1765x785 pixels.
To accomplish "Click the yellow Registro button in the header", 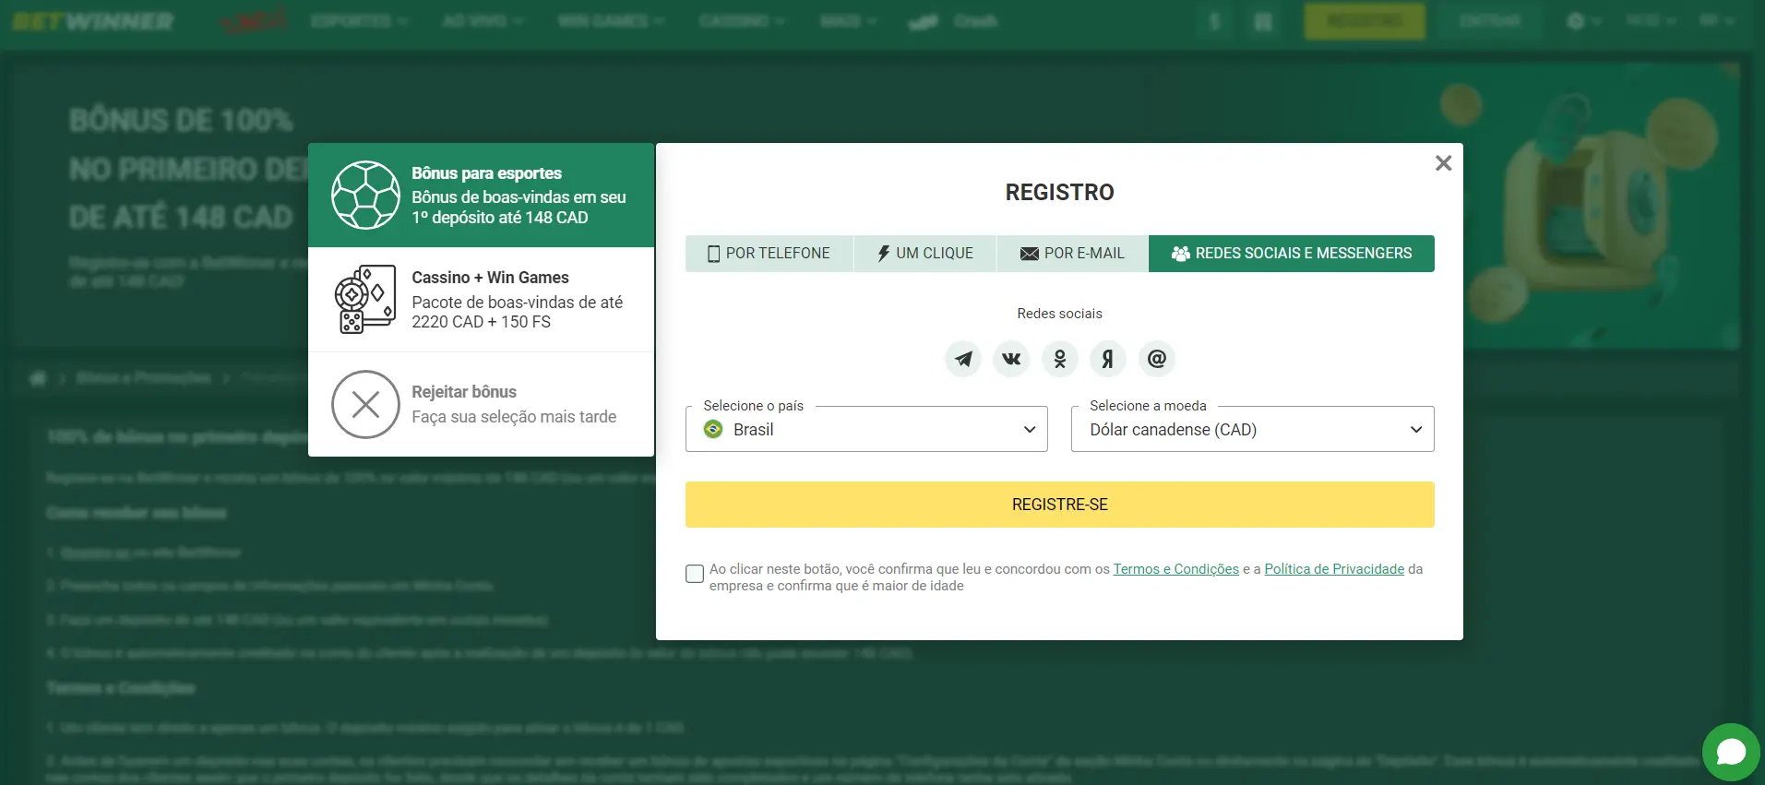I will [1364, 21].
